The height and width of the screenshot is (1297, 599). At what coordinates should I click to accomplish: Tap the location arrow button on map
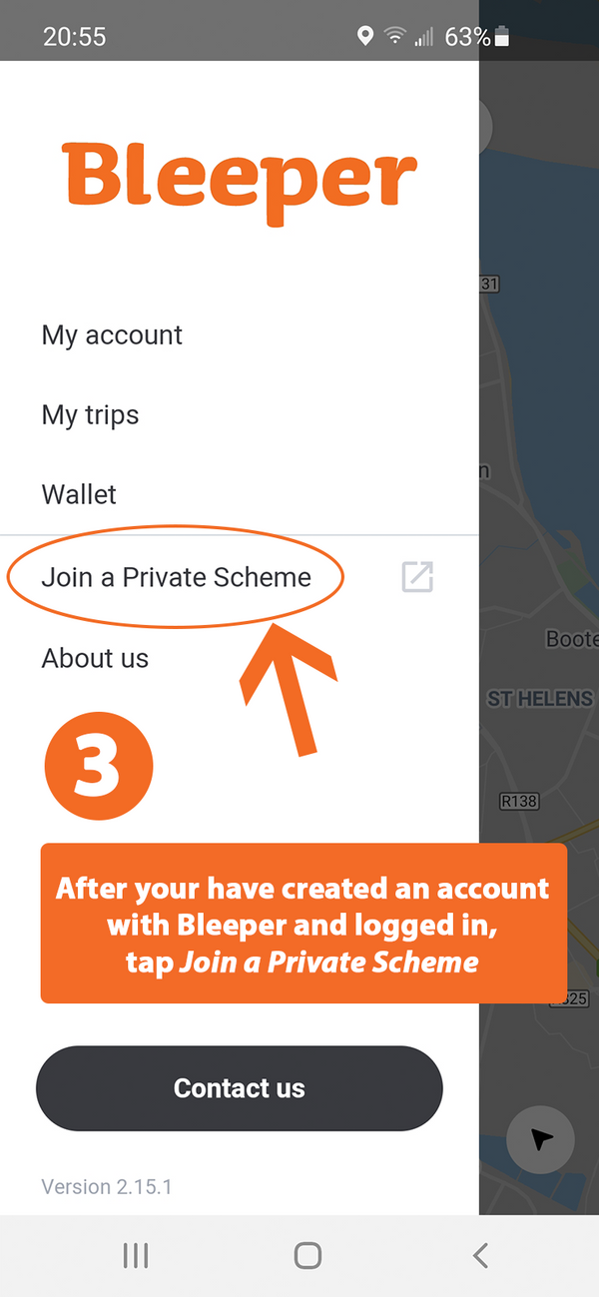pos(540,1139)
